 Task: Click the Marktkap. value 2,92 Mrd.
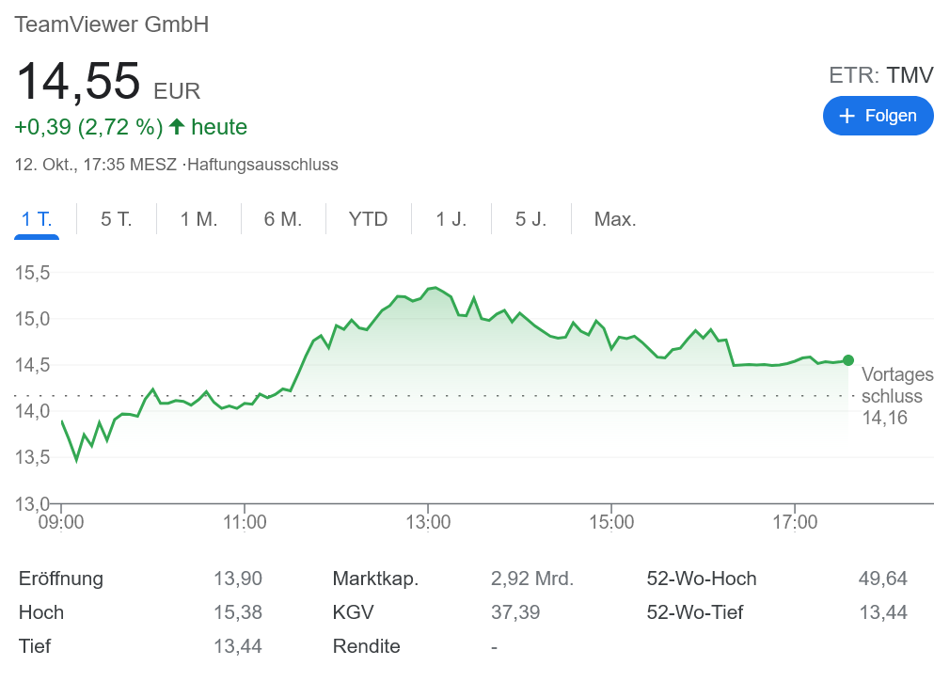(531, 579)
